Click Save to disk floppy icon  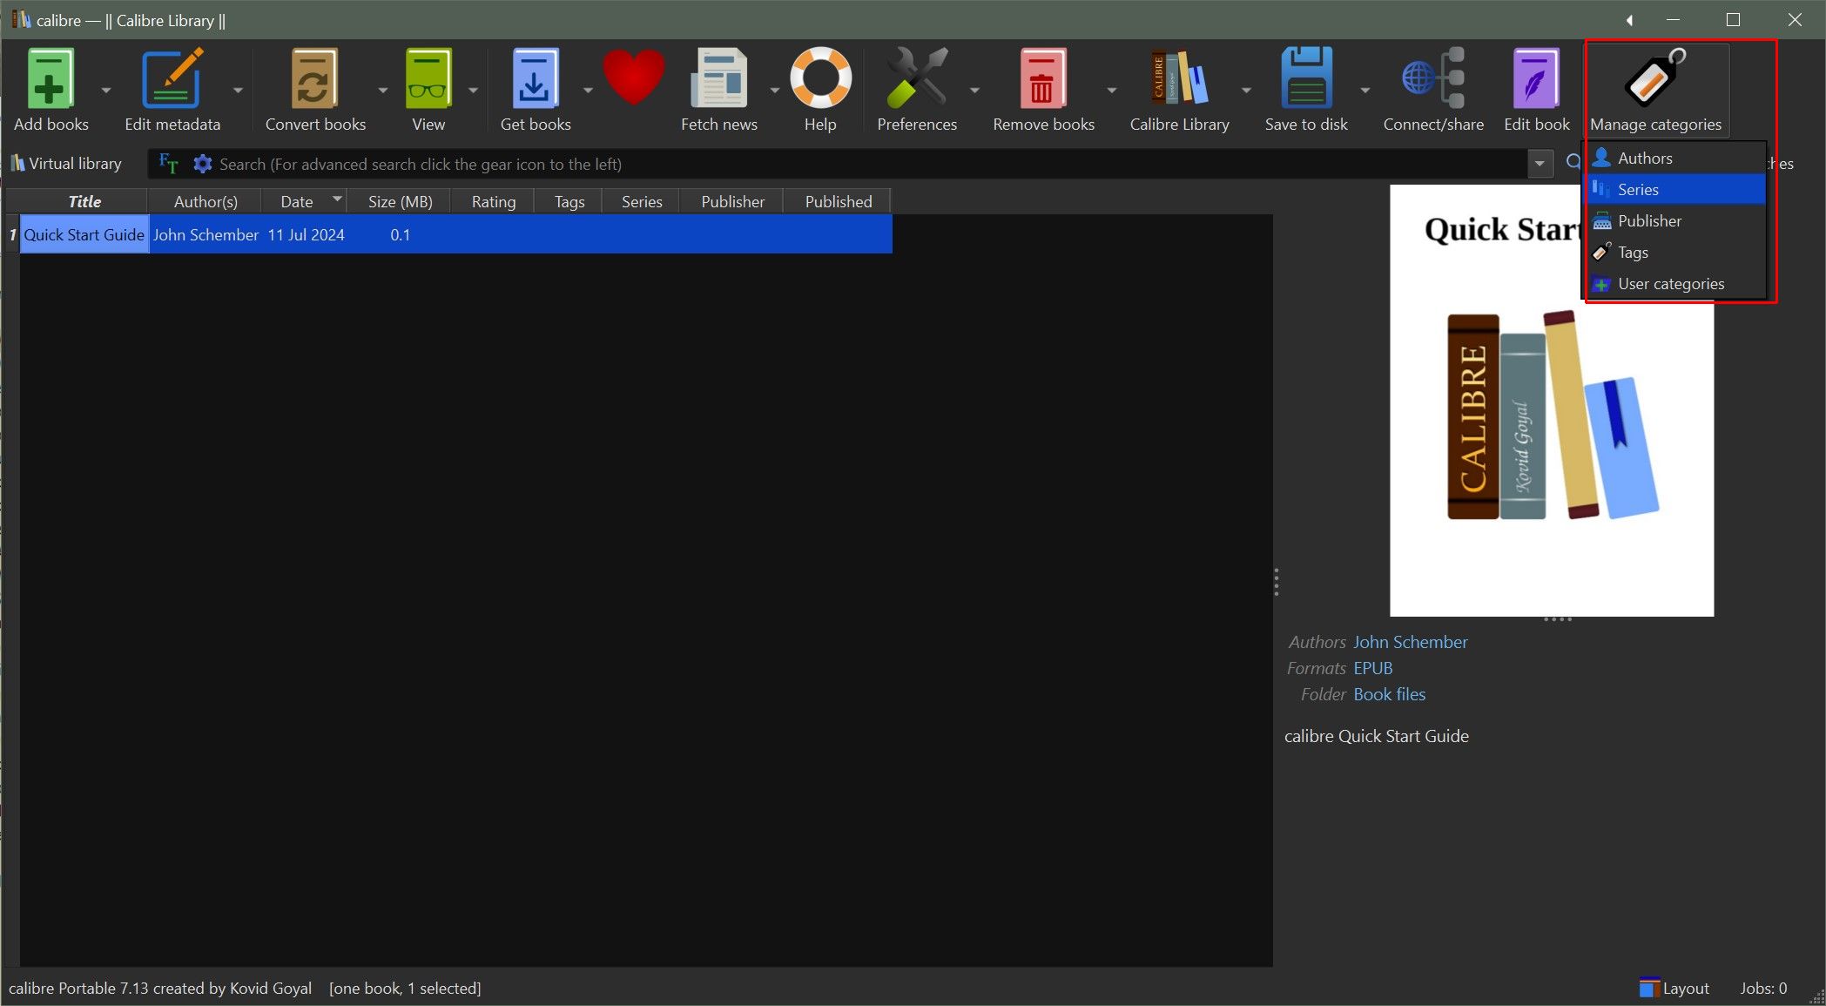pos(1305,80)
